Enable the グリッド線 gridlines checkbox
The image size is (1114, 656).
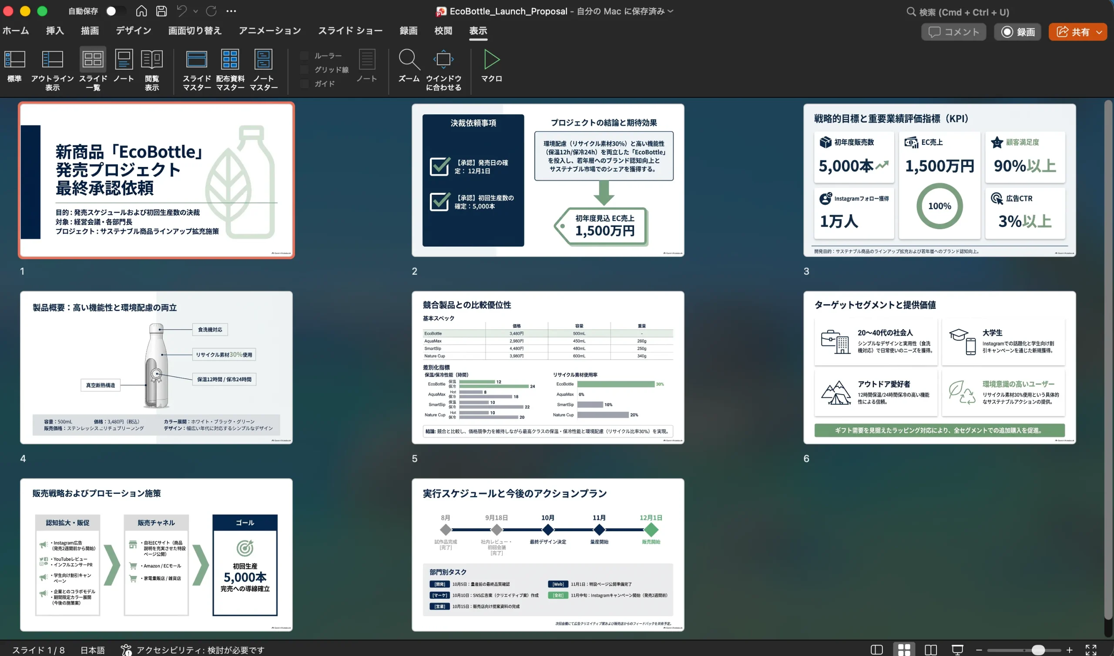(x=304, y=70)
